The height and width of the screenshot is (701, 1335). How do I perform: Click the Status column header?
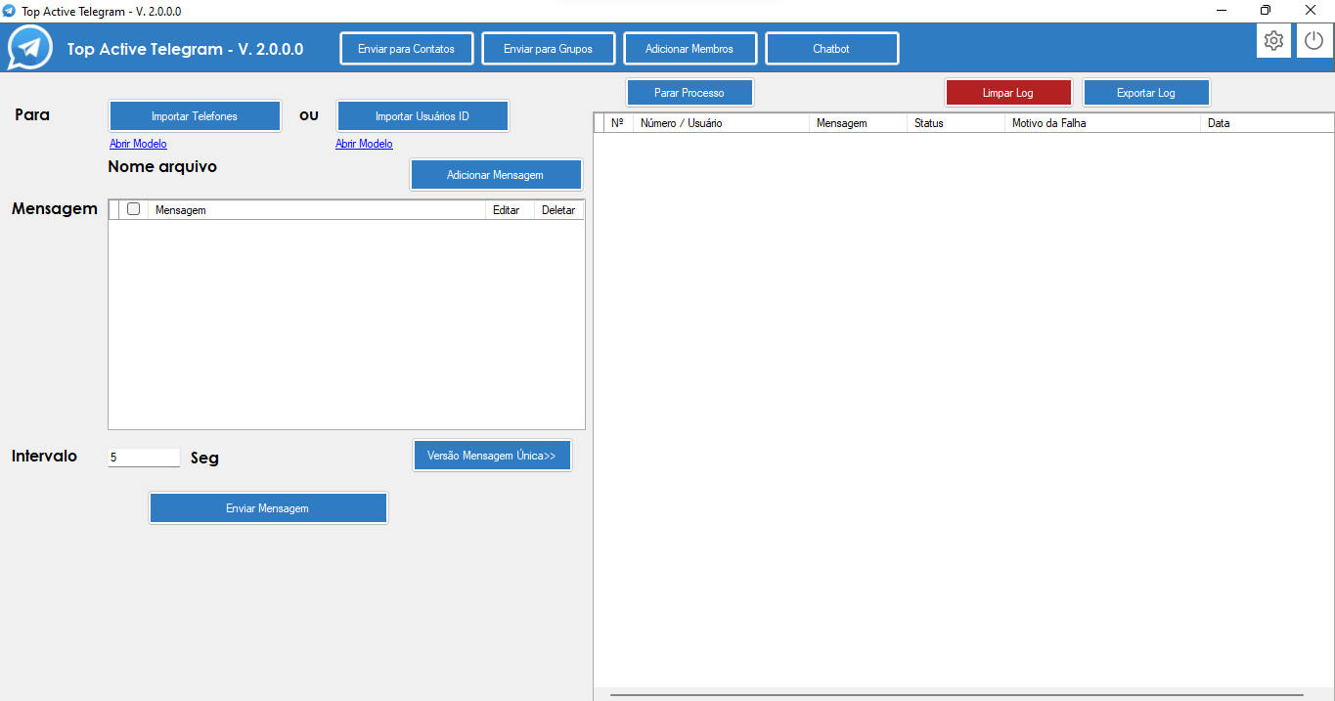956,123
